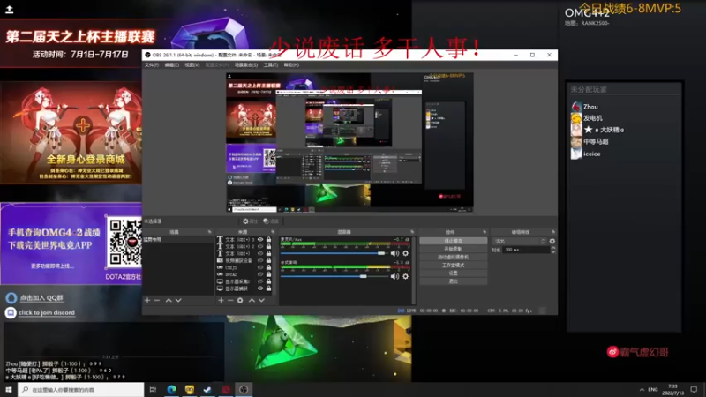This screenshot has height=397, width=706.
Task: Click 属性 properties button above source list
Action: click(x=250, y=221)
